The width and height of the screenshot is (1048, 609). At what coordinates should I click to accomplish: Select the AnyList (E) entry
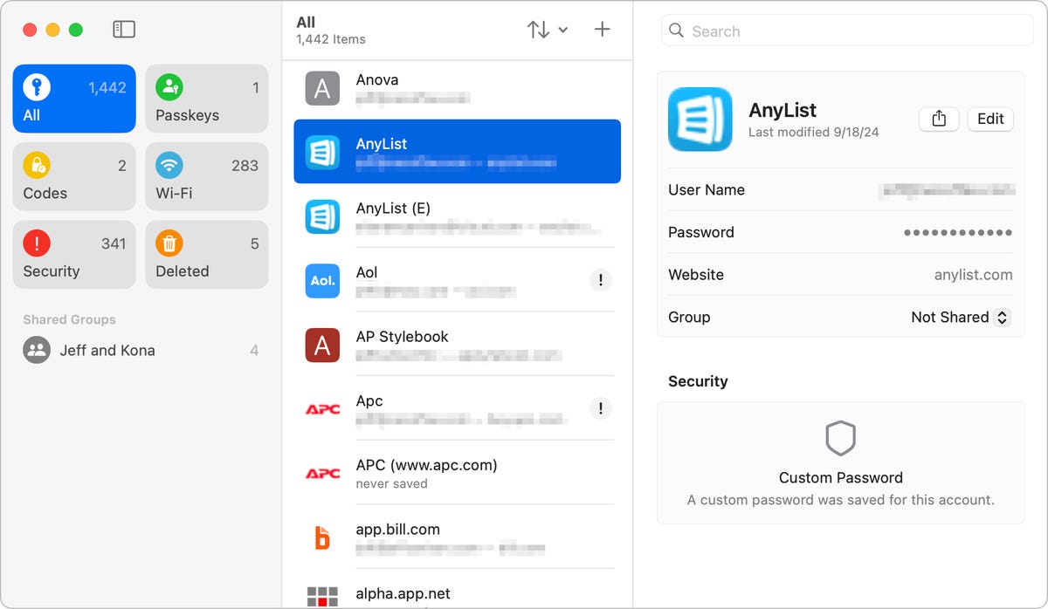pos(458,216)
